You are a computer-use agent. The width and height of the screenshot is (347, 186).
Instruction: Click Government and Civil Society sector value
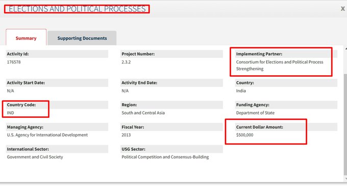[x=35, y=157]
